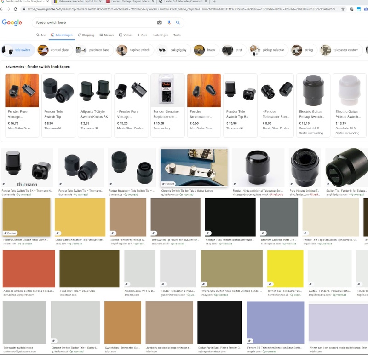Select the 'oak grigsby' filter chip
Screen dimensions: 368x355
(174, 50)
